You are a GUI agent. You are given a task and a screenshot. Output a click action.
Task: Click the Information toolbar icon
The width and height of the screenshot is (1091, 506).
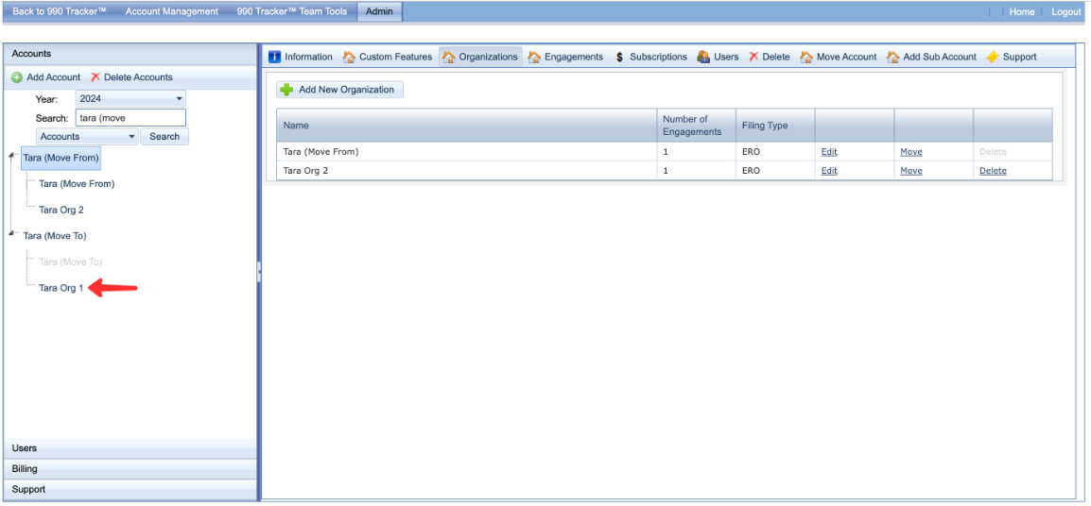(275, 57)
